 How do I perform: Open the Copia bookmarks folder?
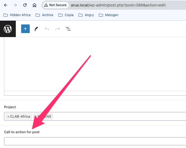coord(66,15)
